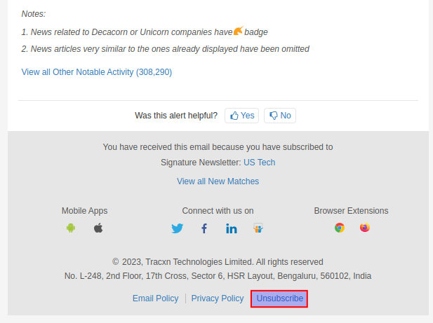Screen dimensions: 433x323
Task: Click the 'Was this alert helpful?' text
Action: click(176, 116)
